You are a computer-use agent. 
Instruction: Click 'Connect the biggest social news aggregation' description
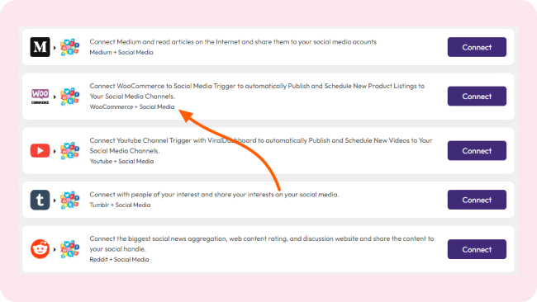(262, 243)
